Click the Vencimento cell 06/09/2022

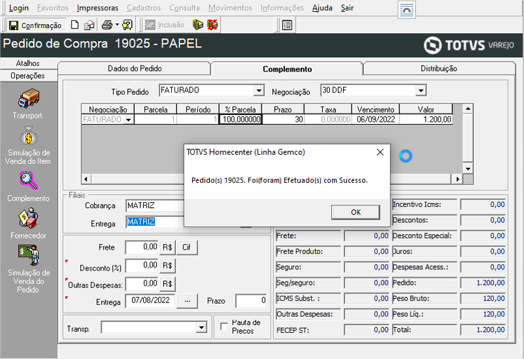pos(376,120)
